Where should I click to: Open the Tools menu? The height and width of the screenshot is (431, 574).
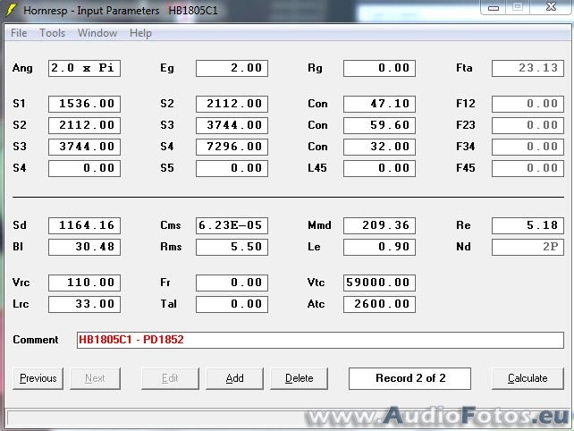coord(53,33)
